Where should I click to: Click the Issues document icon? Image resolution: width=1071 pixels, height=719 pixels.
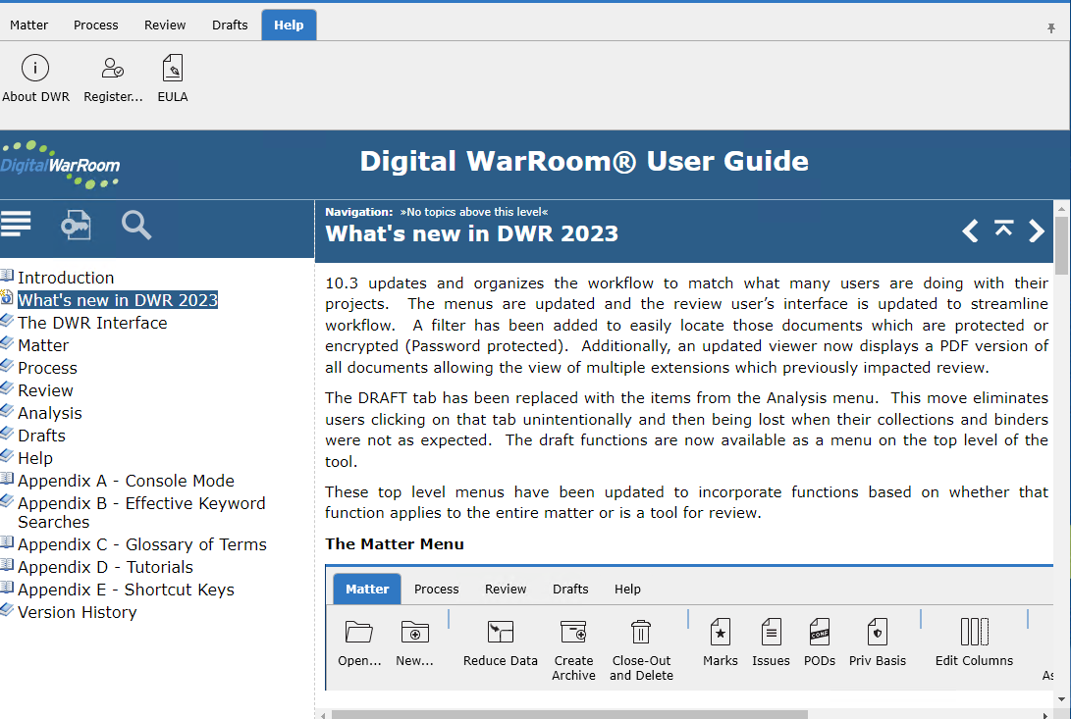pos(772,632)
